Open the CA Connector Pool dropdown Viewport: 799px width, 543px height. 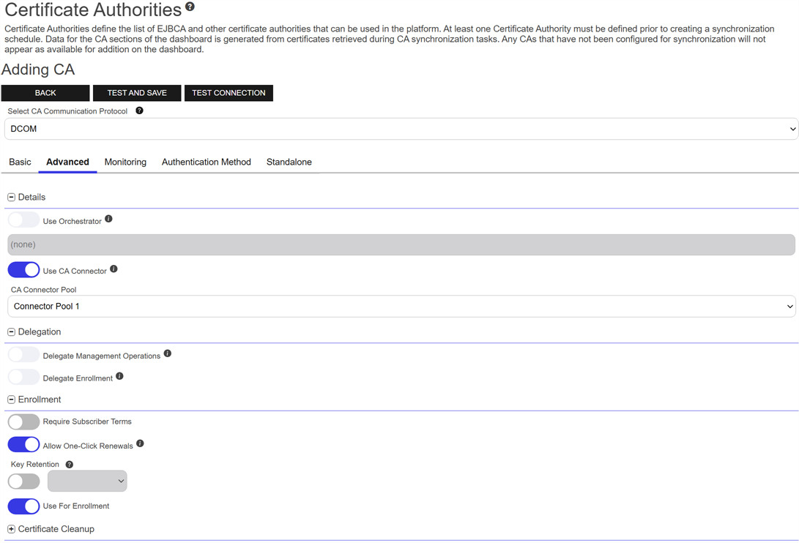(x=401, y=307)
